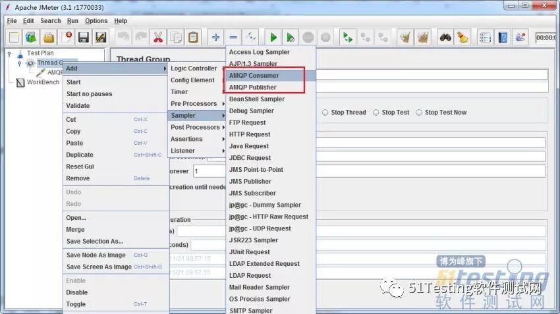Viewport: 560px width, 314px height.
Task: Click the New test plan toolbar icon
Action: (14, 37)
